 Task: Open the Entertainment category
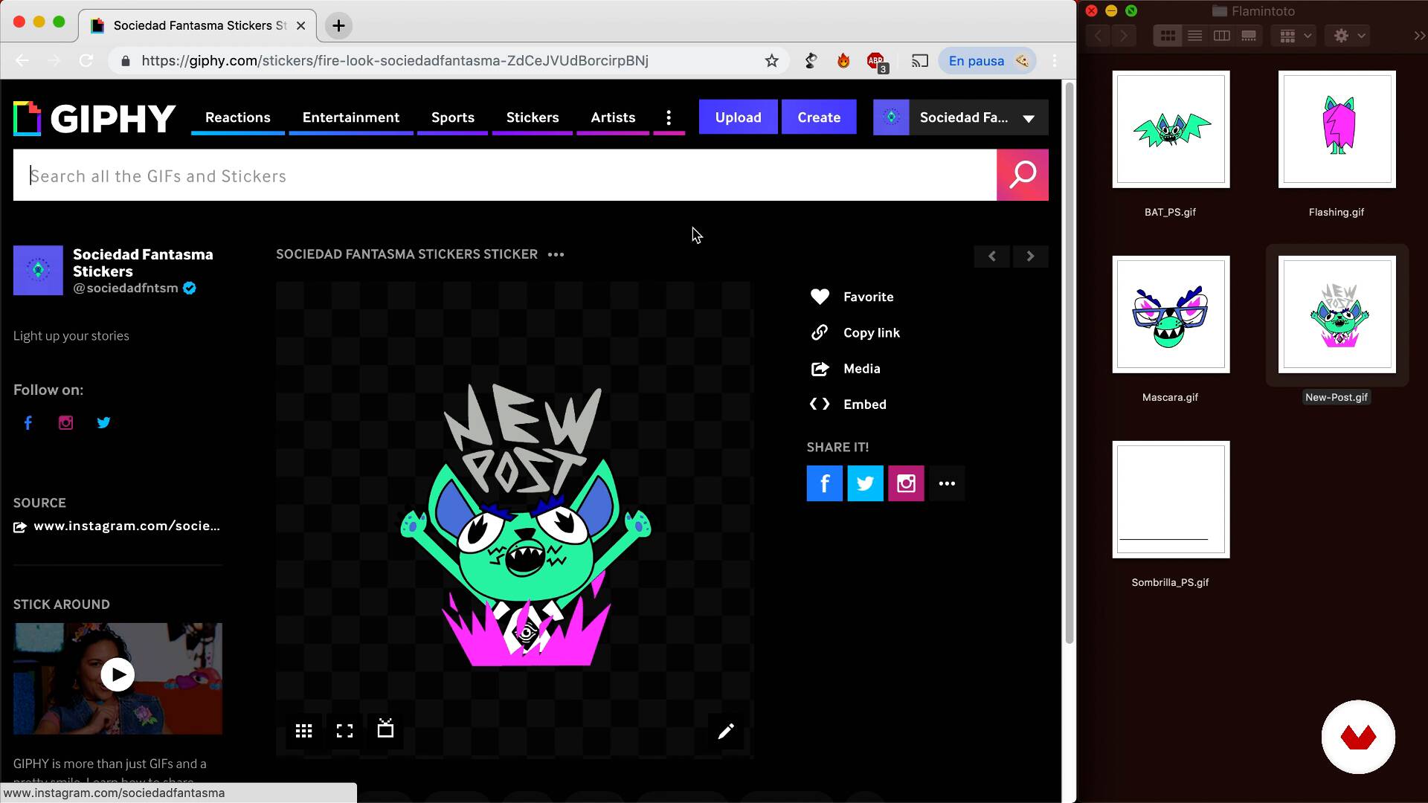(x=351, y=117)
